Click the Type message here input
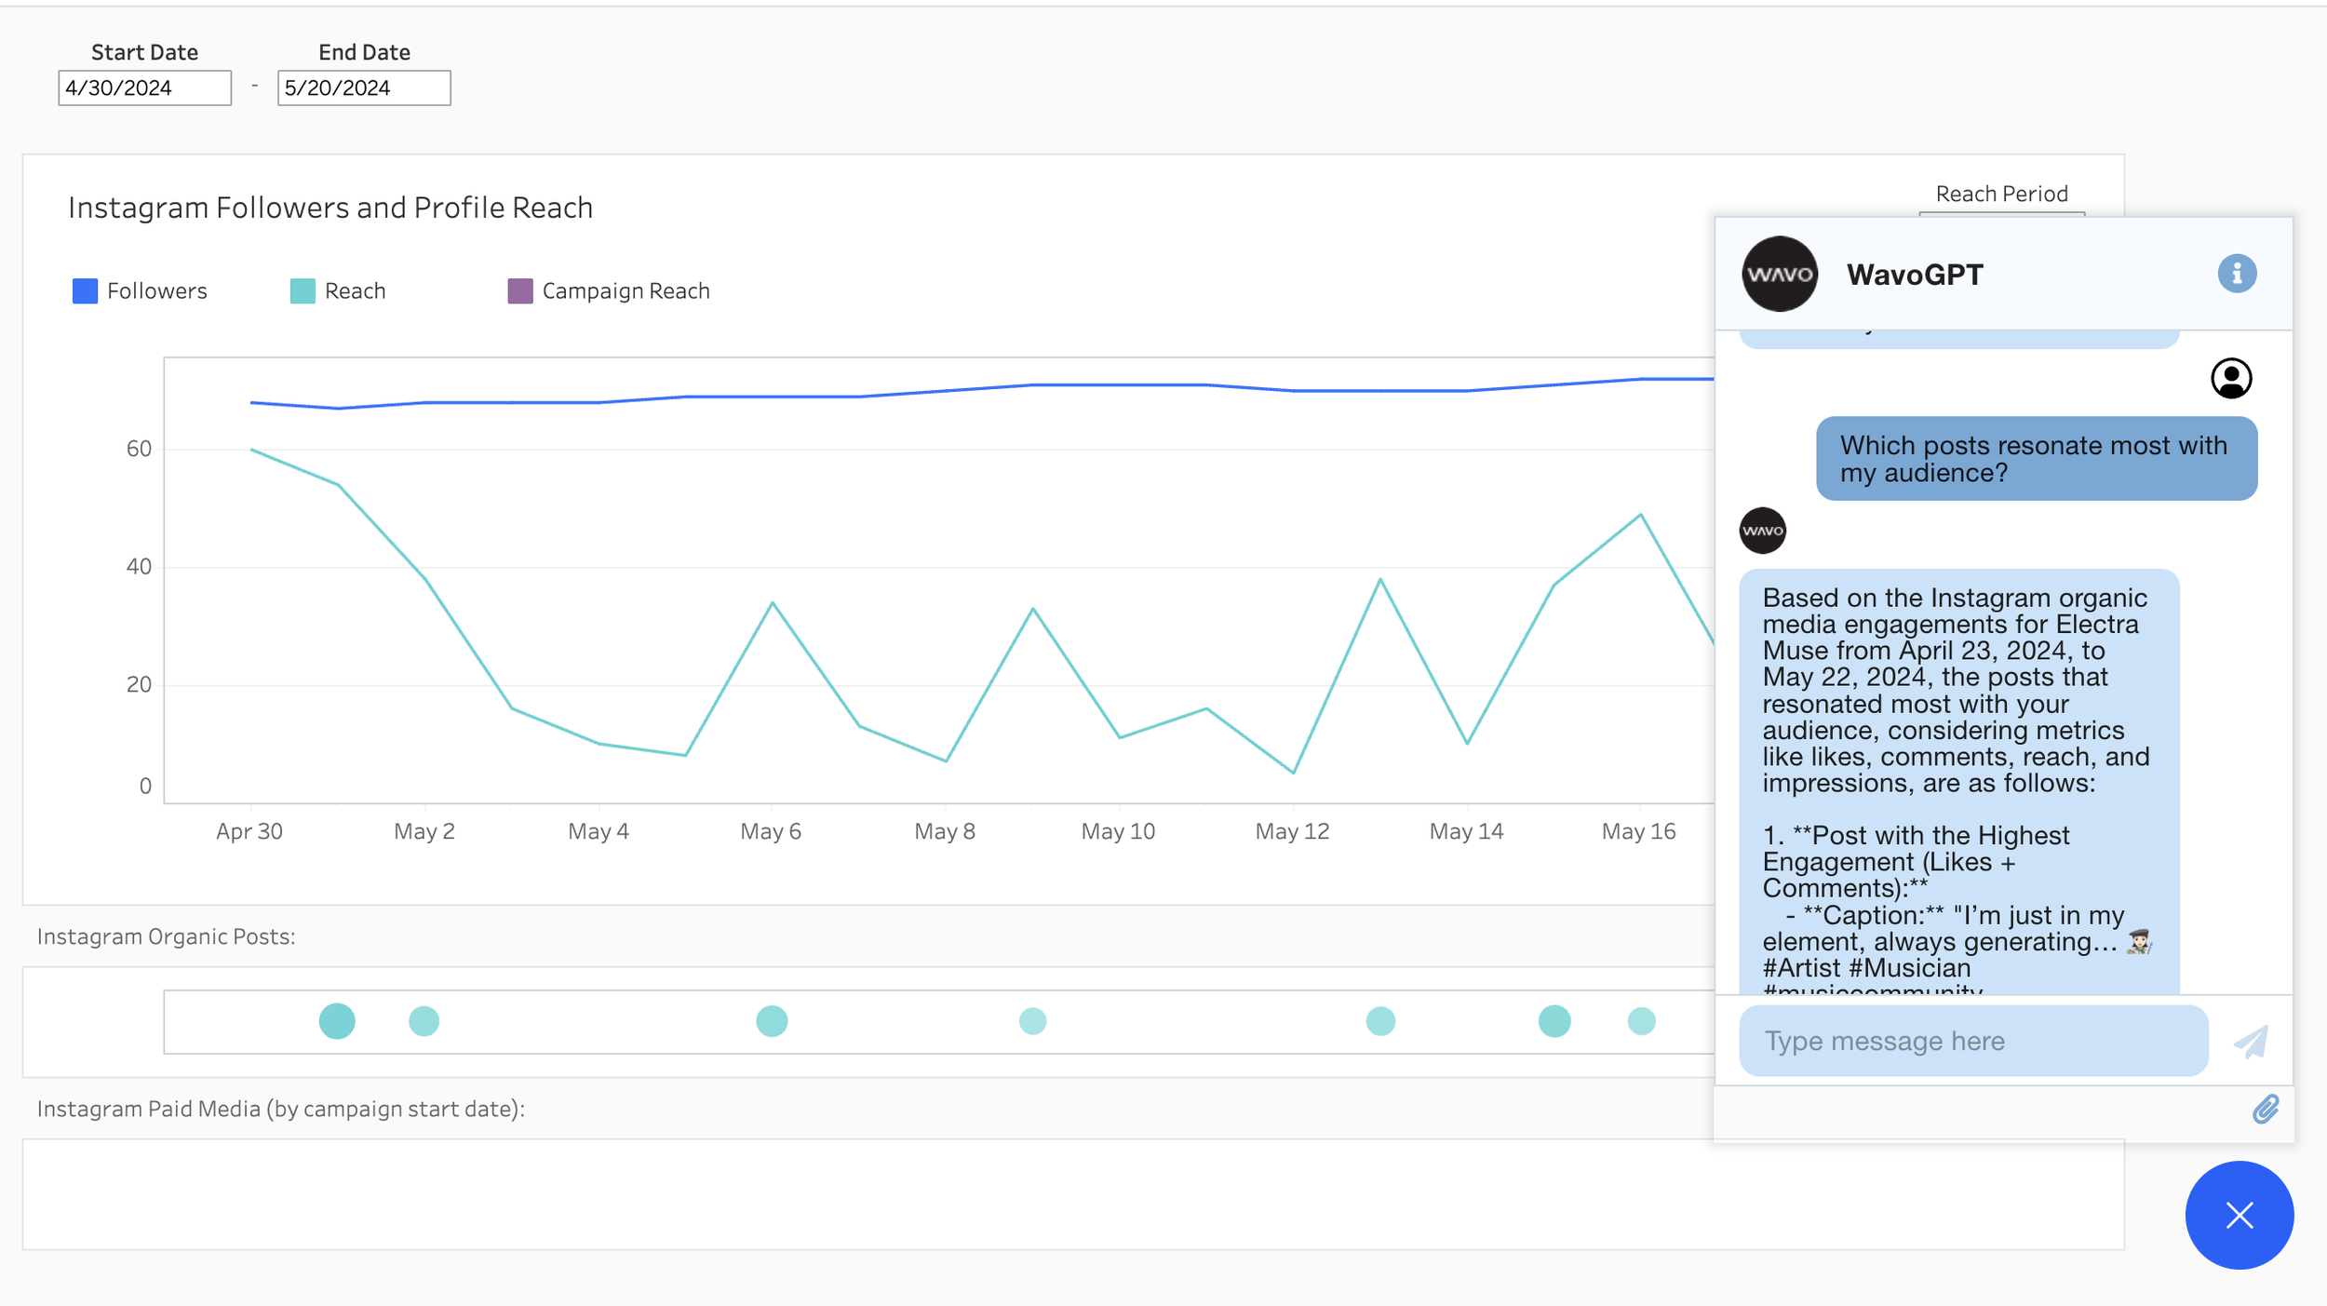 (x=1972, y=1041)
